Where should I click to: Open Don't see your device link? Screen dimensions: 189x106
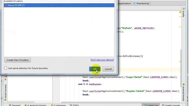pyautogui.click(x=102, y=60)
